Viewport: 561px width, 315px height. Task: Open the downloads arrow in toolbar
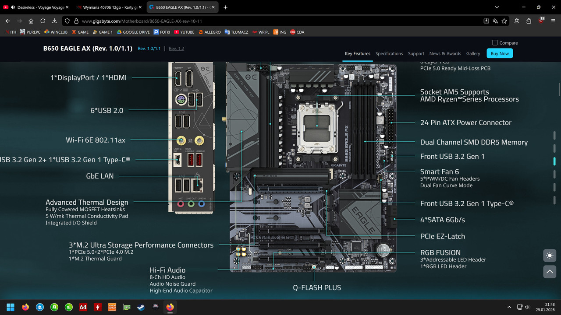(54, 21)
